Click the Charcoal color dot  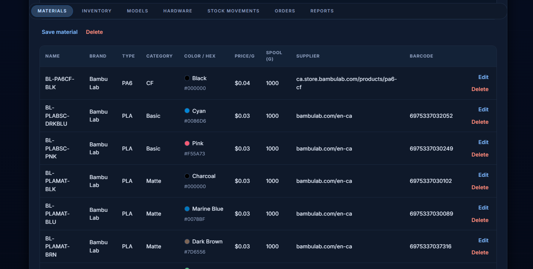pos(187,176)
